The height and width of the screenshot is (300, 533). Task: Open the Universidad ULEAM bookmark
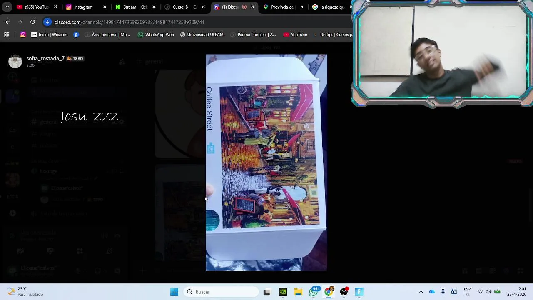coord(202,35)
